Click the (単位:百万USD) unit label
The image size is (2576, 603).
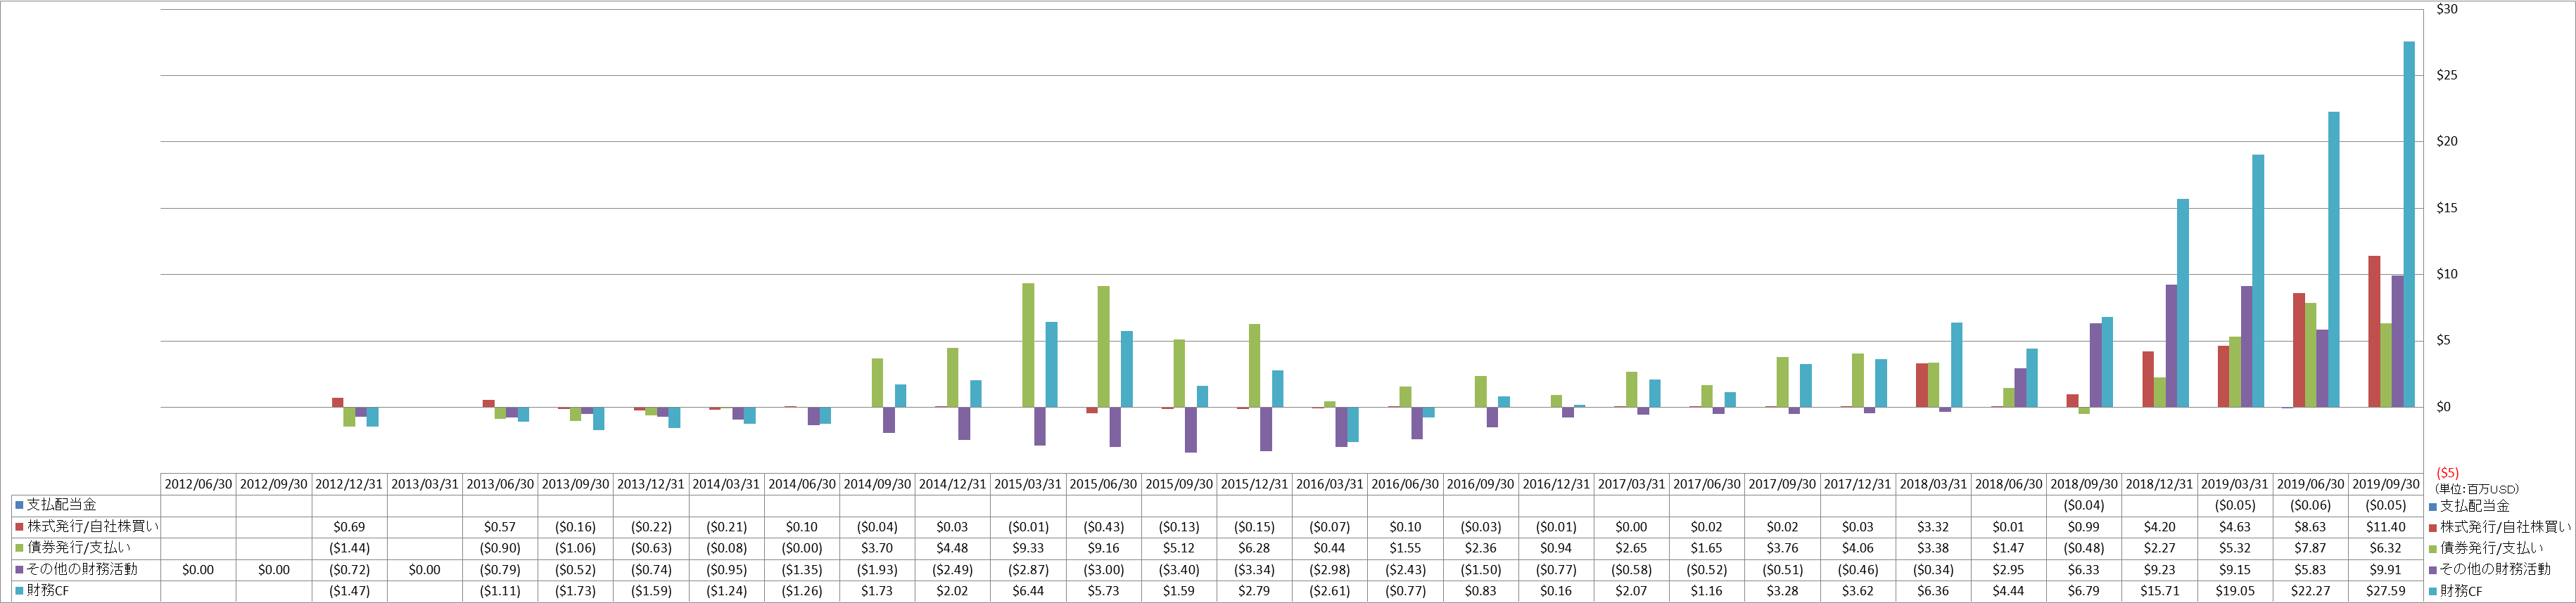point(2476,489)
